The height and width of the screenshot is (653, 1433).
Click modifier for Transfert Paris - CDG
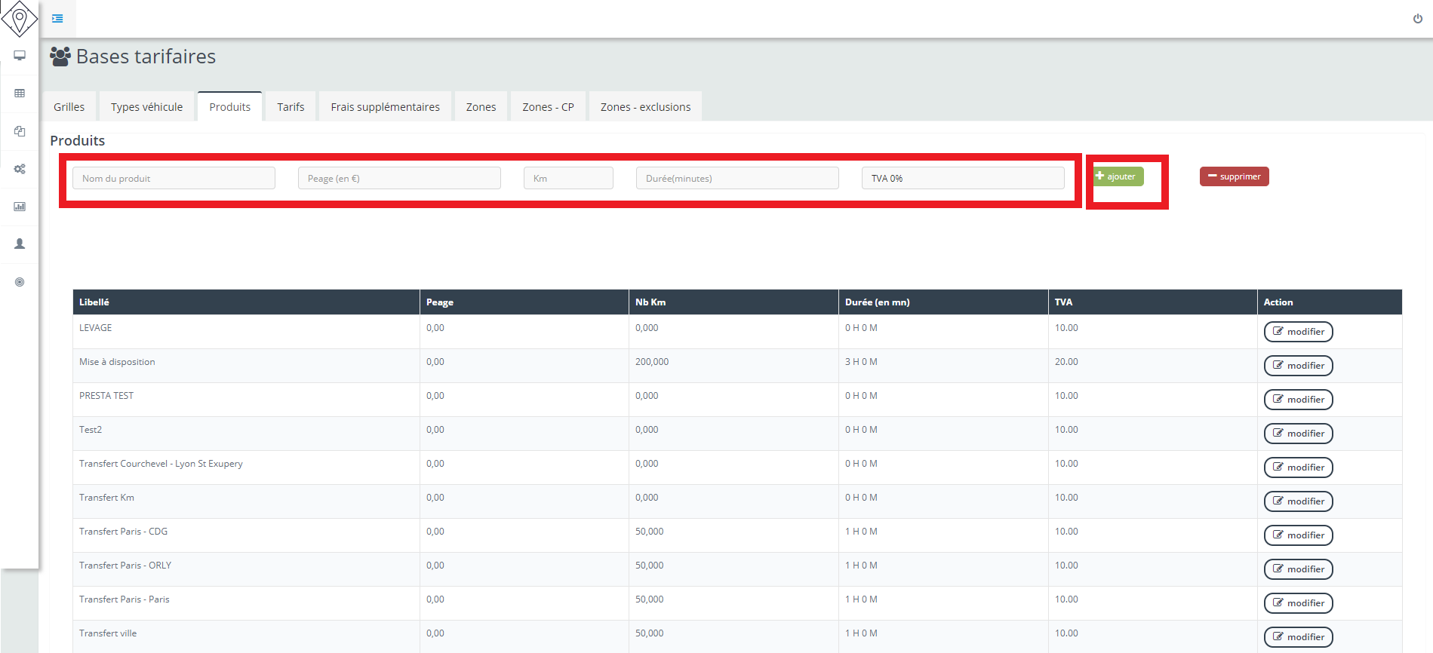[x=1298, y=535]
